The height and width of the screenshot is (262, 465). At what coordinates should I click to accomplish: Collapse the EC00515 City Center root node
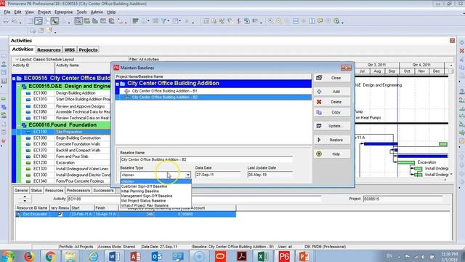[x=14, y=79]
